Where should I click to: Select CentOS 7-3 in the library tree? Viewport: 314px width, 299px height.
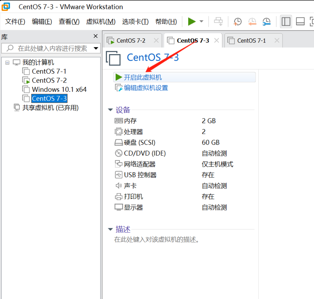pos(49,99)
